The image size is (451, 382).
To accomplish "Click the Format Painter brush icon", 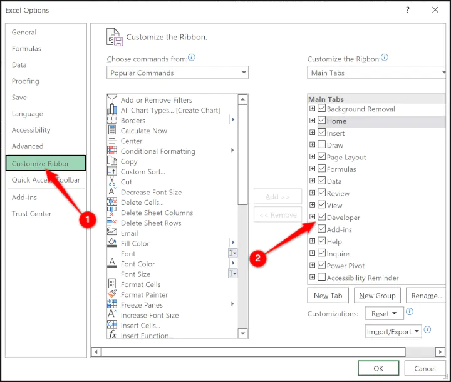I will (x=112, y=294).
